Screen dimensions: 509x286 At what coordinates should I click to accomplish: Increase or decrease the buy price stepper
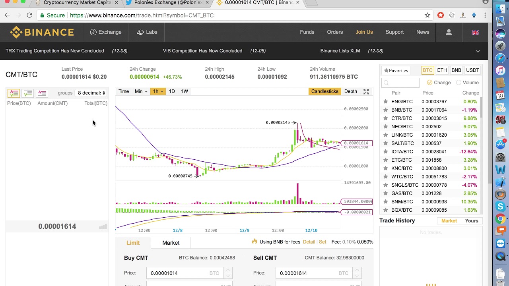click(x=227, y=273)
